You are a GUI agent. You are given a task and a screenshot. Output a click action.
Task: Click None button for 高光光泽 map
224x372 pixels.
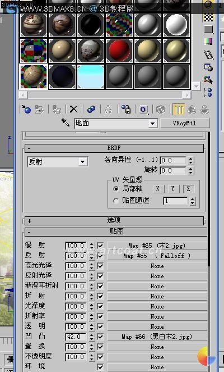tap(157, 266)
